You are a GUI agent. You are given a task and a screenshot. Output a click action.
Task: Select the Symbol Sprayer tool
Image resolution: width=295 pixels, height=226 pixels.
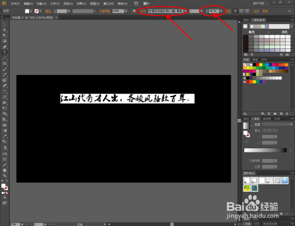5,148
